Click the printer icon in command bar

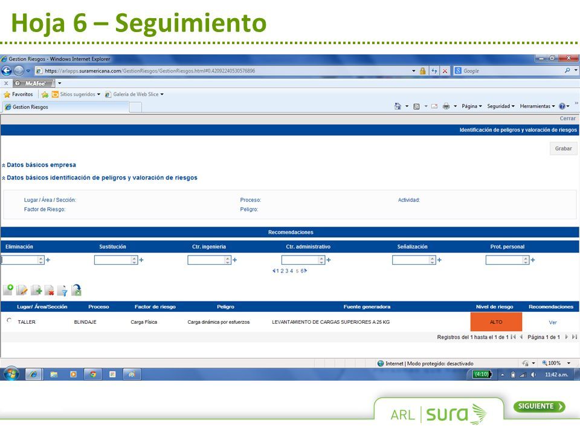(446, 106)
